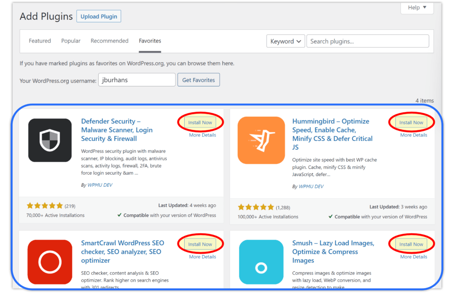Install the Hummingbird plugin now
The height and width of the screenshot is (301, 454).
coord(411,122)
